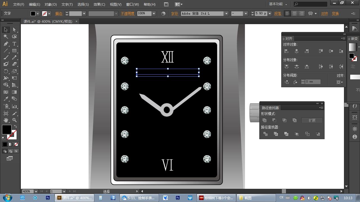Enable Draw Behind mode
360x202 pixels.
(10, 151)
